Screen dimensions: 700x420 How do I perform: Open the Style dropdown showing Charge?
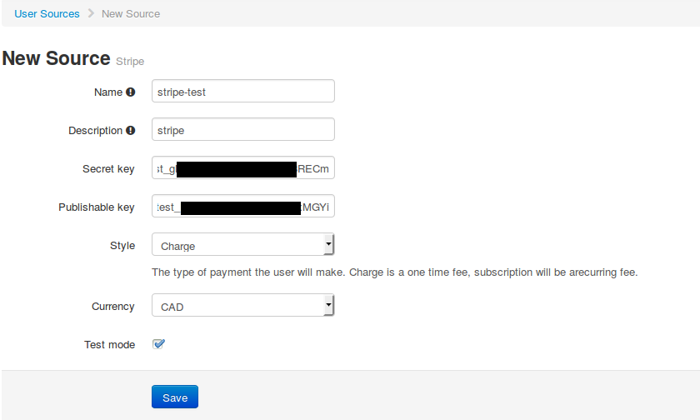click(x=243, y=245)
